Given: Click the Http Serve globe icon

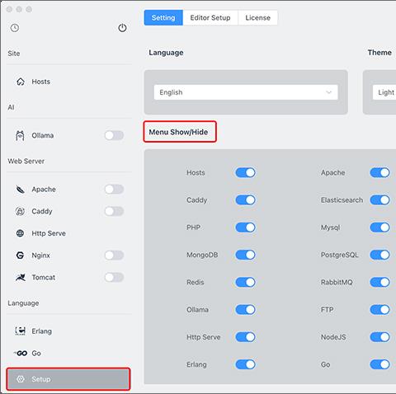Looking at the screenshot, I should 20,233.
